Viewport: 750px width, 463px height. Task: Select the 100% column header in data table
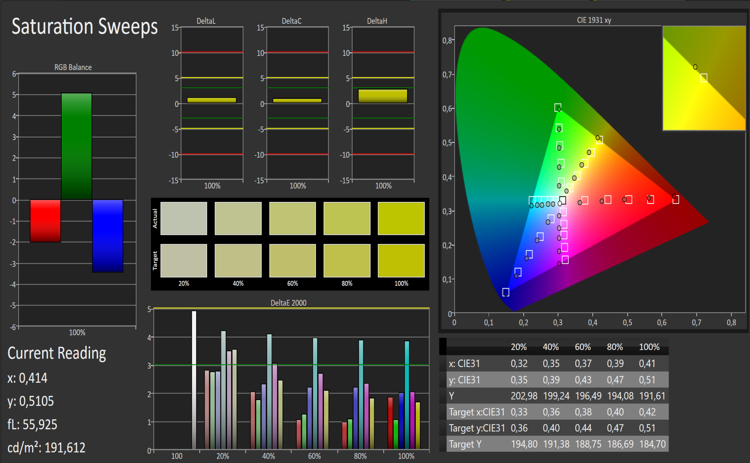pyautogui.click(x=649, y=347)
